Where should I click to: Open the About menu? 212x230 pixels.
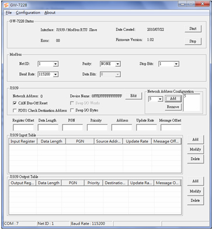tap(50, 13)
